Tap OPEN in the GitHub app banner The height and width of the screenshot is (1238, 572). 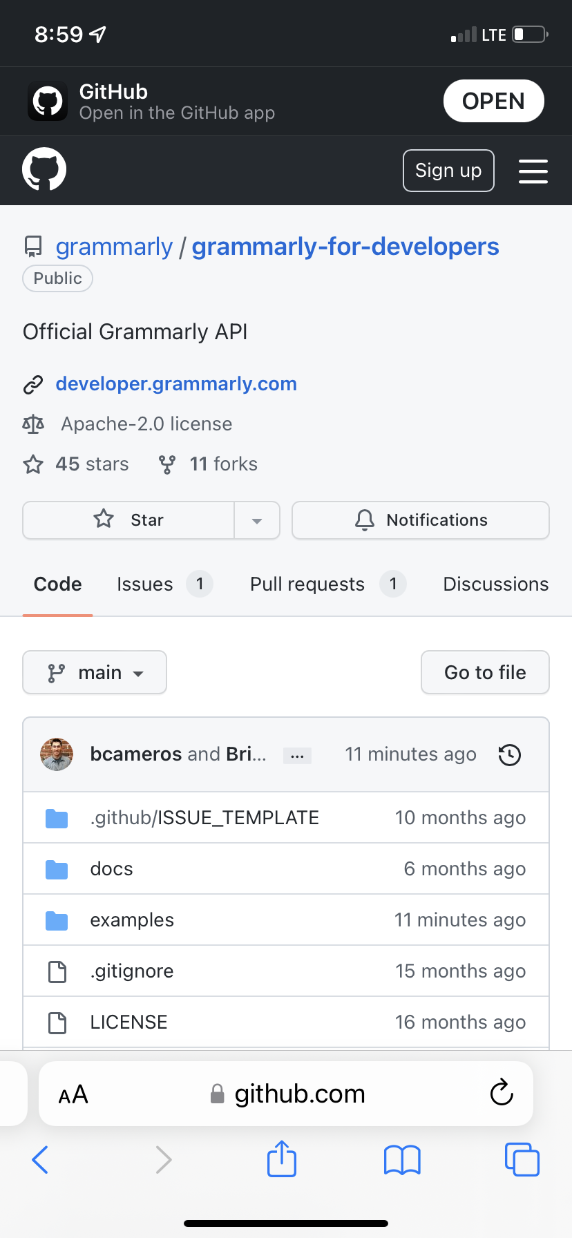pyautogui.click(x=493, y=101)
